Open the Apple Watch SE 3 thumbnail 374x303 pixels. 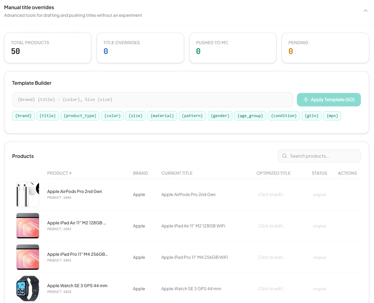(28, 289)
